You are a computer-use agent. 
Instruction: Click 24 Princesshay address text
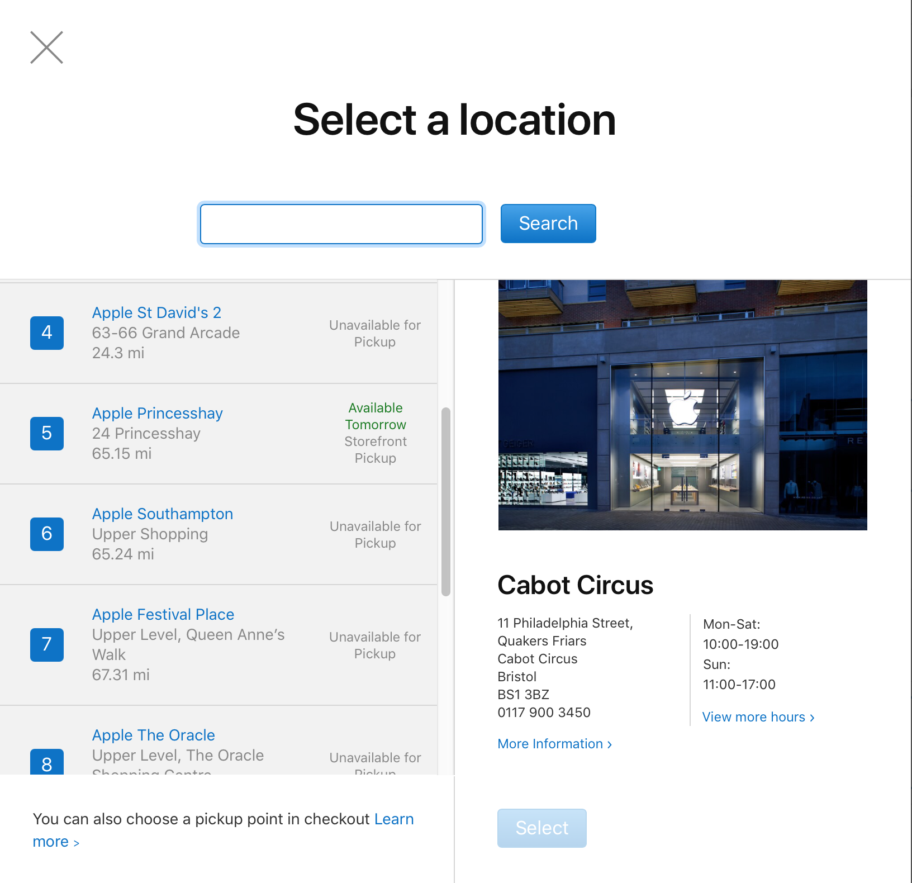point(146,433)
